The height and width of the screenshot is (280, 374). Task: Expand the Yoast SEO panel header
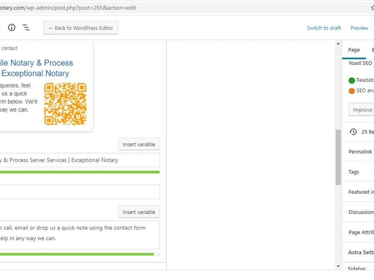click(360, 63)
